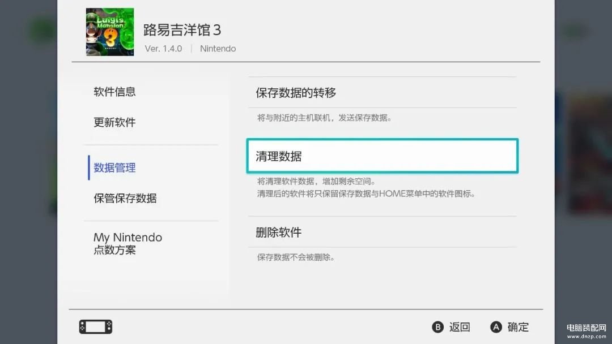Click text 清理后的软件将只保留保存数据与HOME菜单中的软件图标。
Image resolution: width=612 pixels, height=344 pixels.
tap(365, 193)
